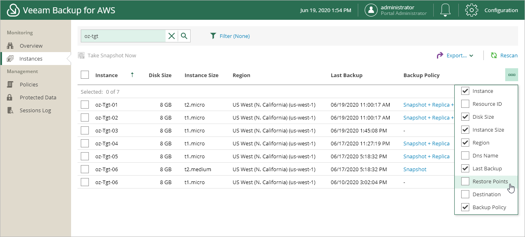This screenshot has width=525, height=237.
Task: Clear the search field with the X icon
Action: (172, 36)
